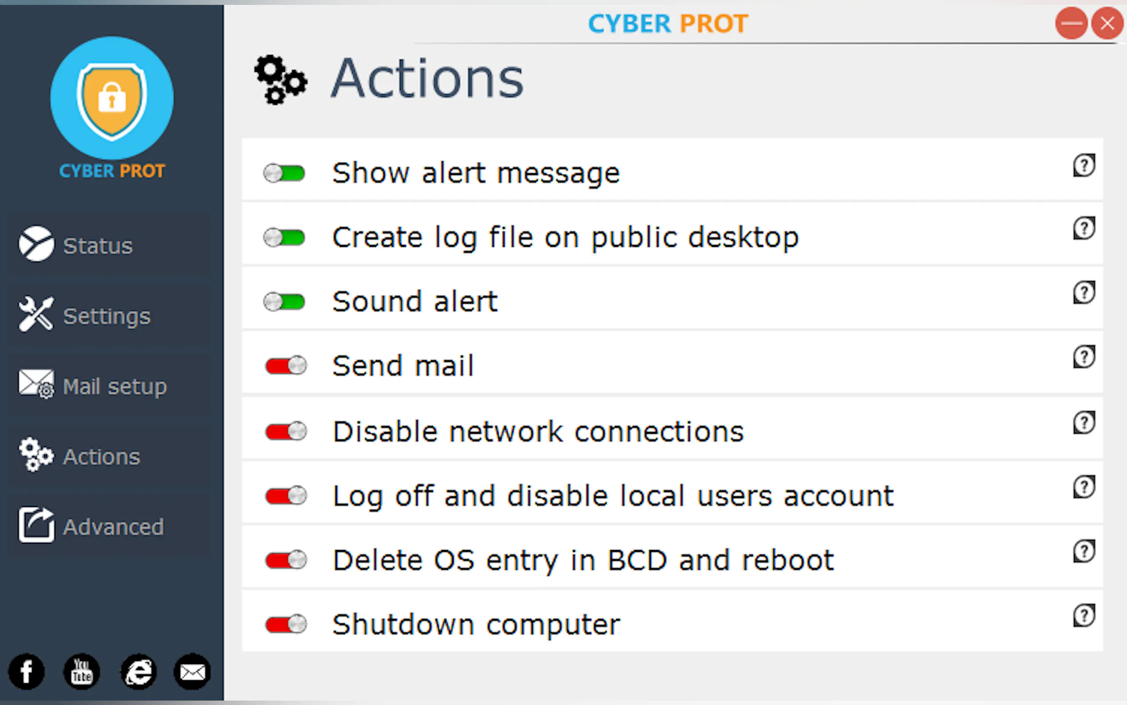Click help icon beside Shutdown computer
This screenshot has height=705, width=1127.
click(x=1084, y=615)
